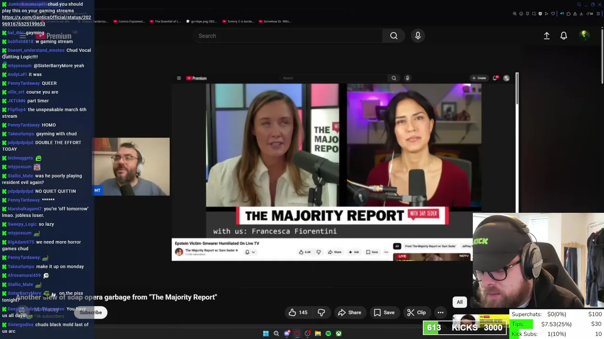Screen dimensions: 604x339
Task: Click chat username PennyTardaway saying QUEER
Action: (23, 83)
